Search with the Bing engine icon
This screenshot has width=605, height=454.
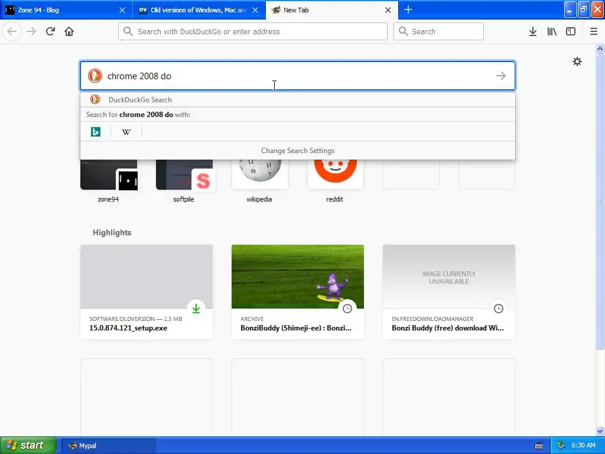click(x=96, y=132)
